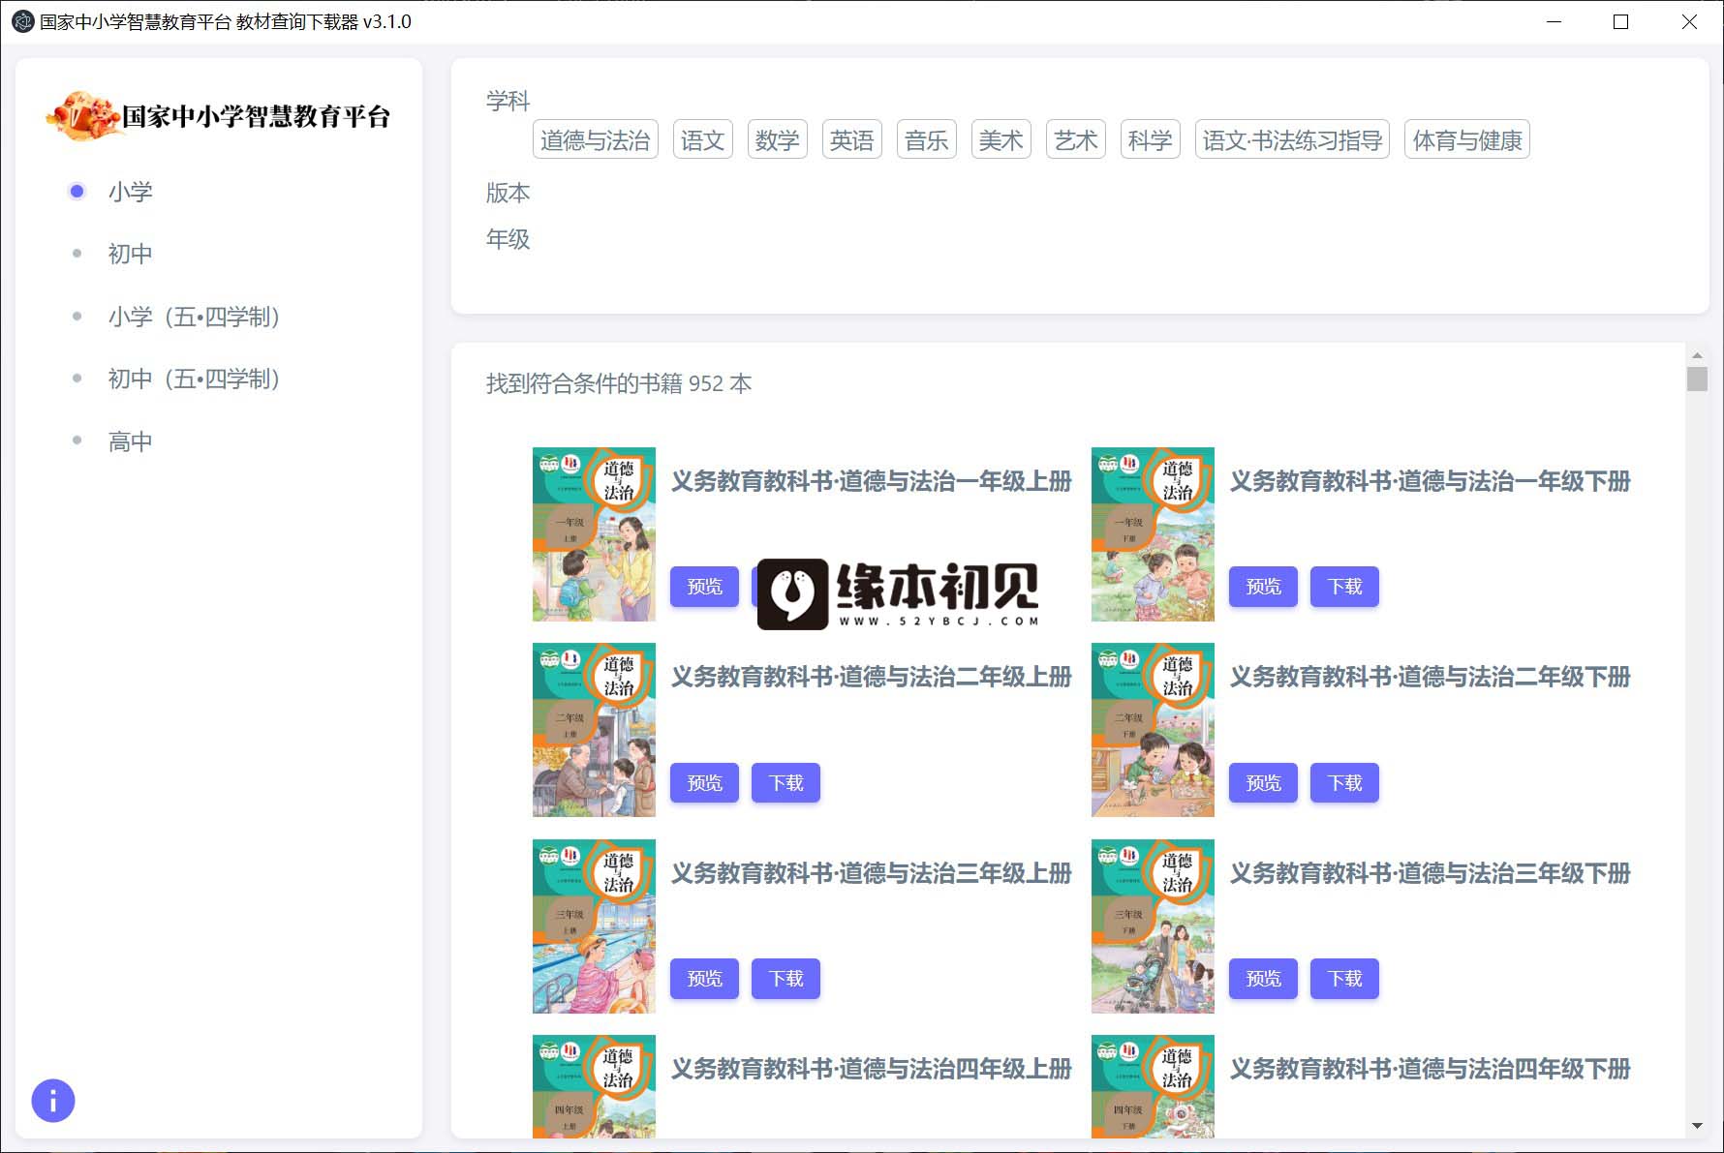Filter by subject 英语
This screenshot has height=1153, width=1724.
(852, 140)
